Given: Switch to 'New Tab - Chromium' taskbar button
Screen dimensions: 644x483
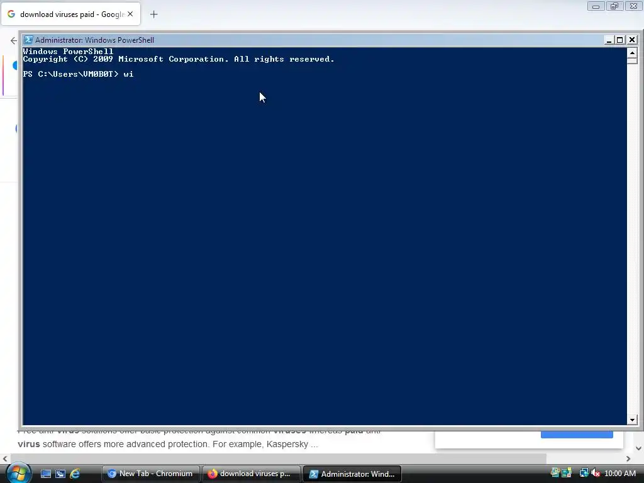Looking at the screenshot, I should coord(150,474).
